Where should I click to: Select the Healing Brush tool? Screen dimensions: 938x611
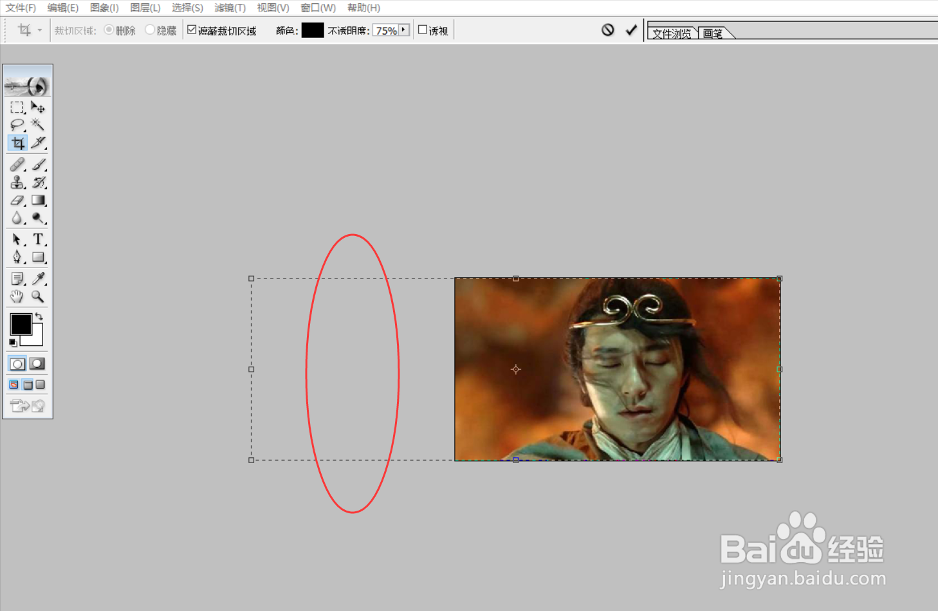tap(17, 165)
